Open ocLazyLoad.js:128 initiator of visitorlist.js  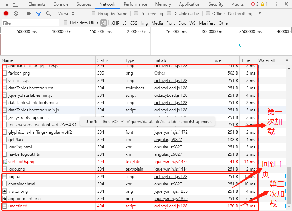pos(171,81)
